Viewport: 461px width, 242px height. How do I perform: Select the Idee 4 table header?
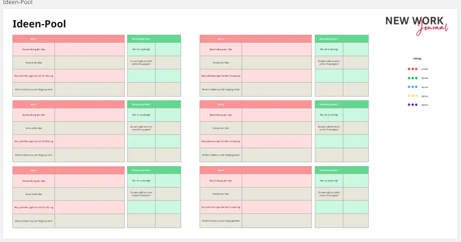coord(221,39)
